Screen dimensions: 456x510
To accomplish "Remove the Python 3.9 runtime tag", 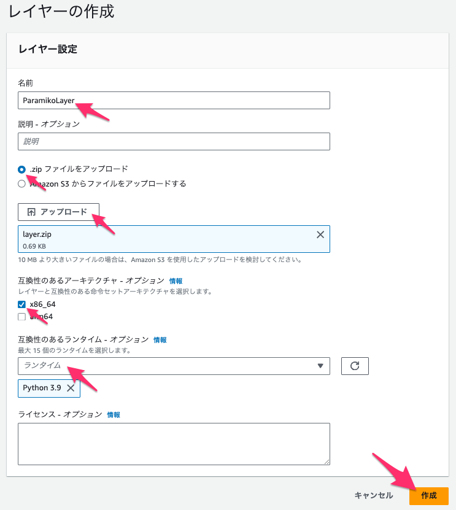I will pos(71,388).
